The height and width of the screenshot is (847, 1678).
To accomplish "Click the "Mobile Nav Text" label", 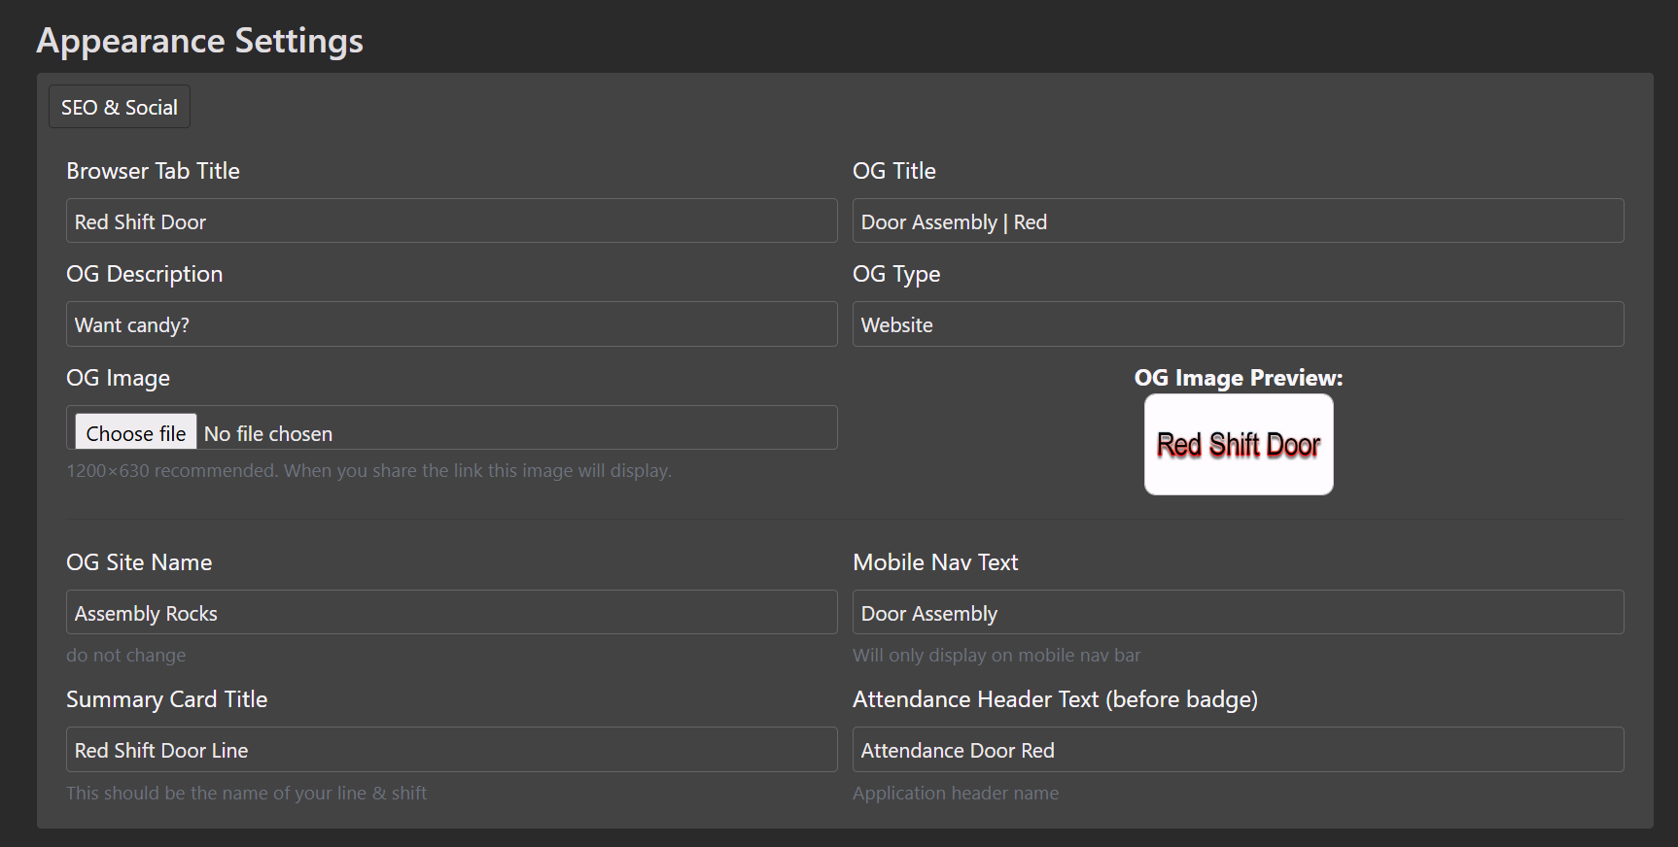I will click(x=935, y=562).
